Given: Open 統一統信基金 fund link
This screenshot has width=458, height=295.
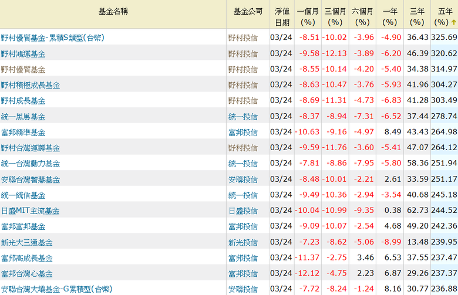Looking at the screenshot, I should (23, 195).
